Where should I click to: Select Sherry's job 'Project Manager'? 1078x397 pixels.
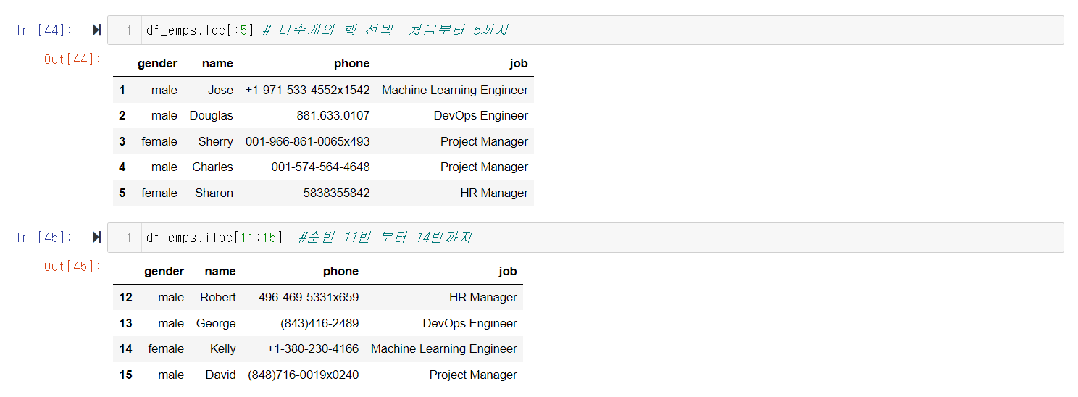pos(485,141)
